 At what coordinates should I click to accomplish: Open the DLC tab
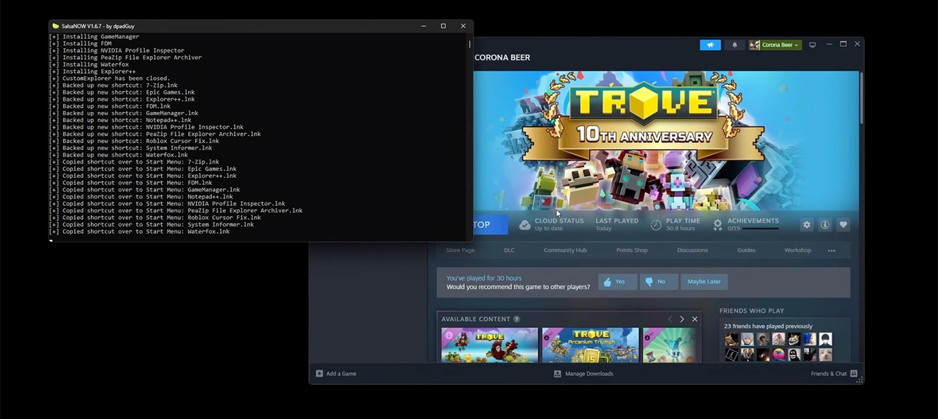pos(509,250)
